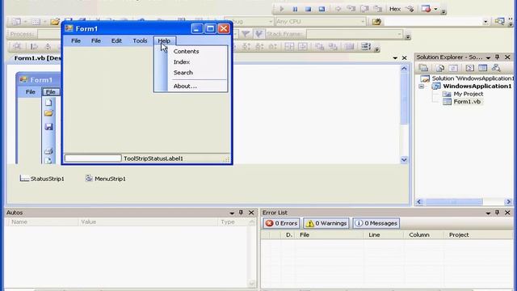Click the Step Over icon in debug toolbar
517x291 pixels.
[364, 9]
